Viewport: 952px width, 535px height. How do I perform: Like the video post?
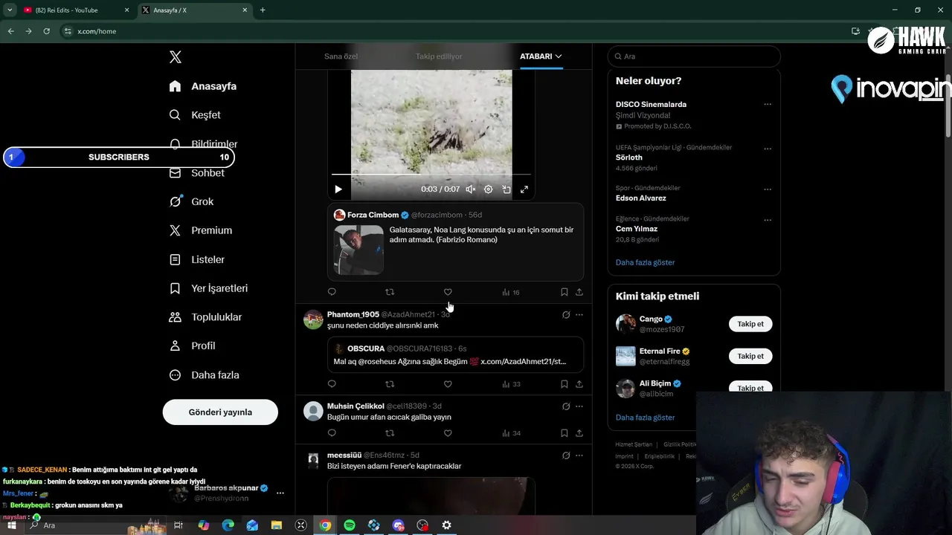[448, 292]
